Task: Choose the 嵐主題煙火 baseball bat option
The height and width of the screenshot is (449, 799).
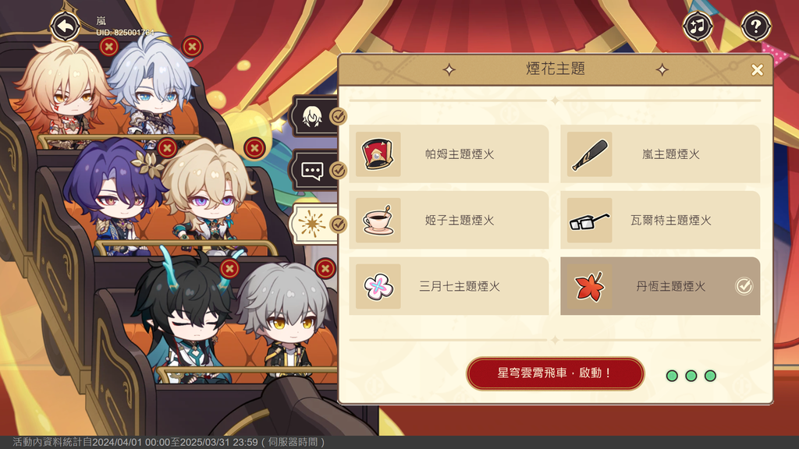Action: (660, 154)
